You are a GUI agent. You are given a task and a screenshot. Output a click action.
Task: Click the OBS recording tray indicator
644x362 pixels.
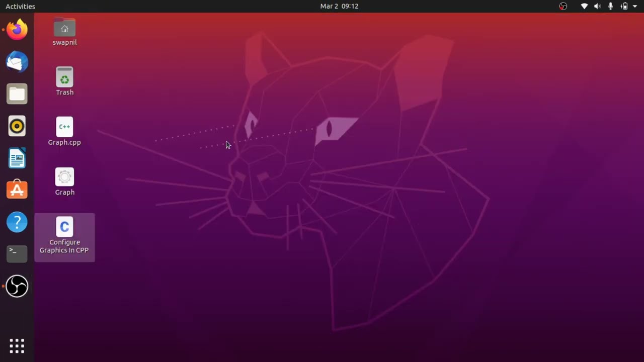coord(563,7)
